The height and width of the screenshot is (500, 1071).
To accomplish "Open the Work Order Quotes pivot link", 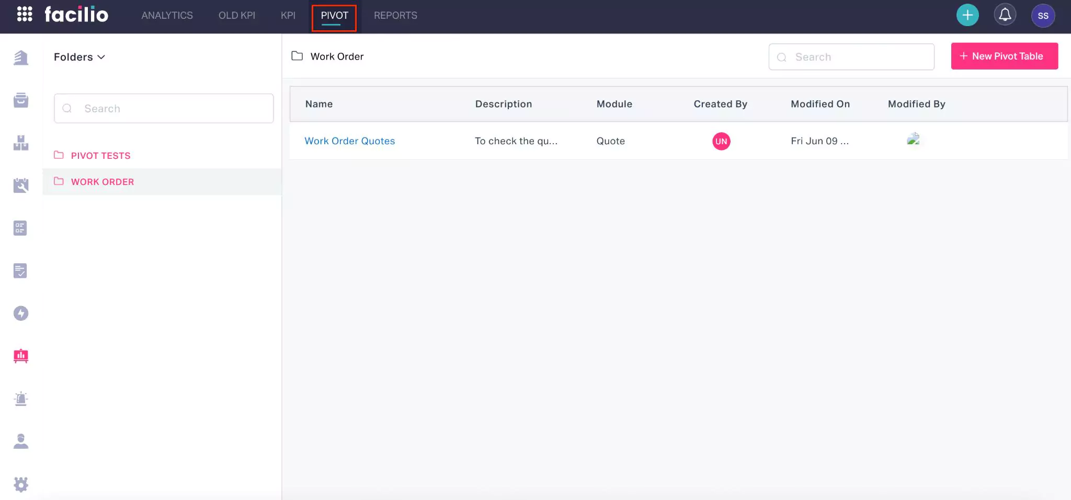I will [x=350, y=141].
